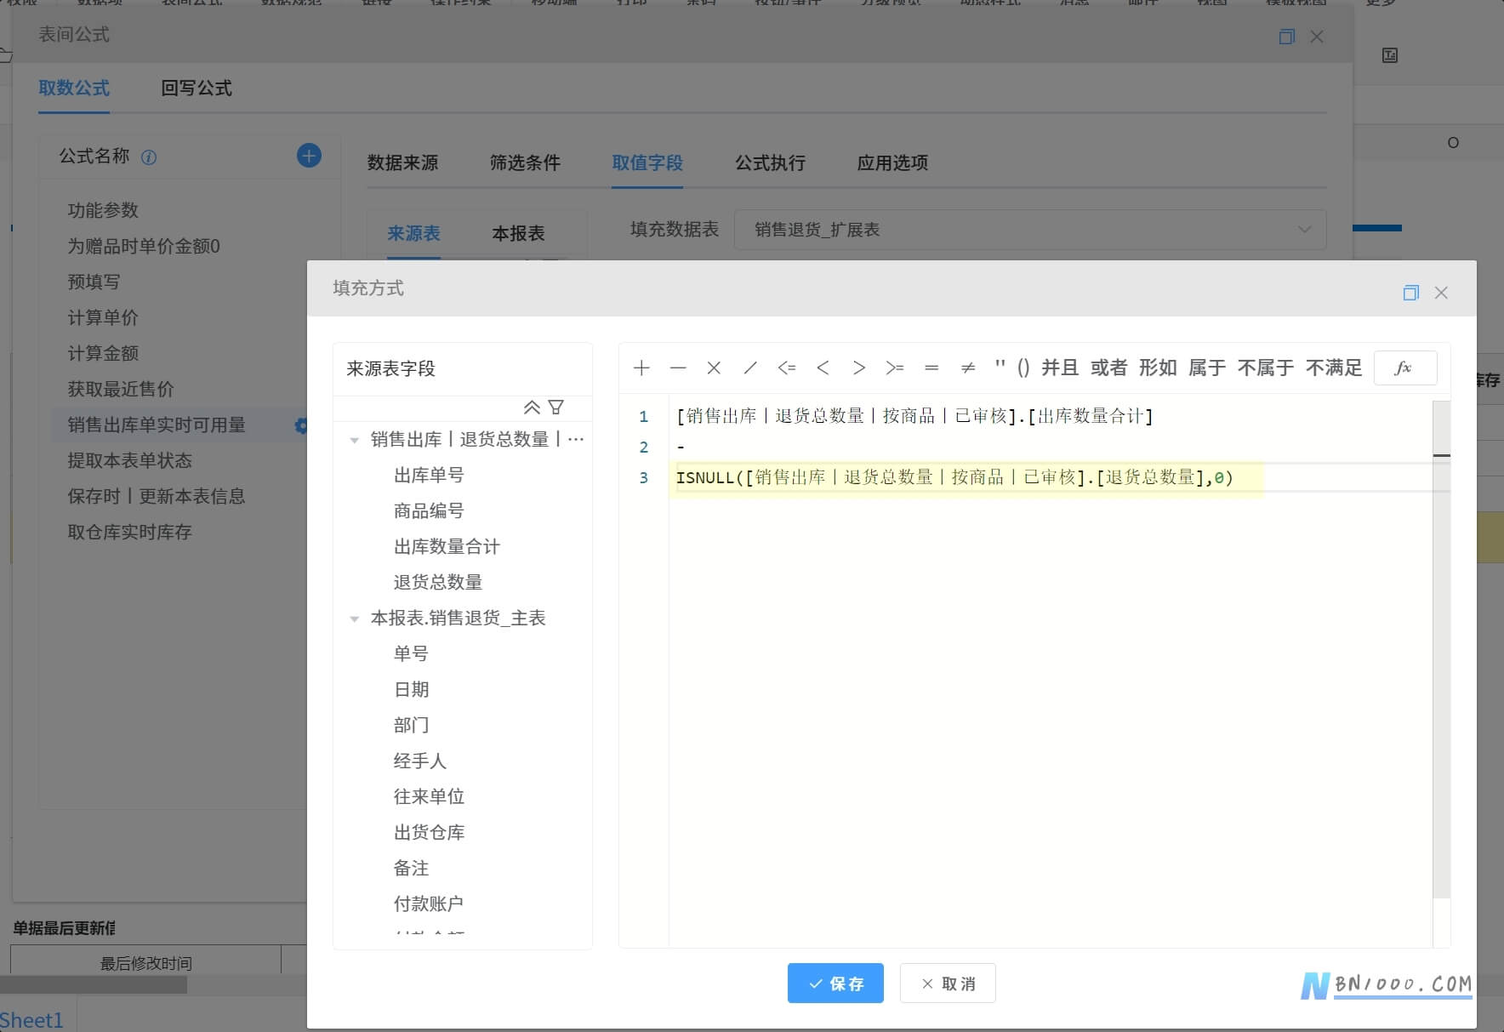Collapse the 销售出库|退货总数量 tree node
The width and height of the screenshot is (1504, 1032).
click(x=355, y=440)
